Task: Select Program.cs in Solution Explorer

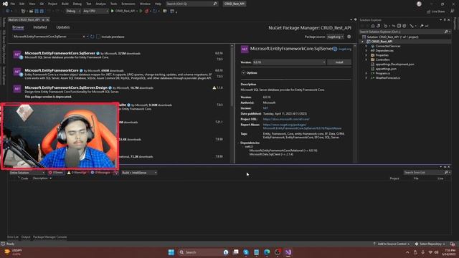Action: [382, 73]
